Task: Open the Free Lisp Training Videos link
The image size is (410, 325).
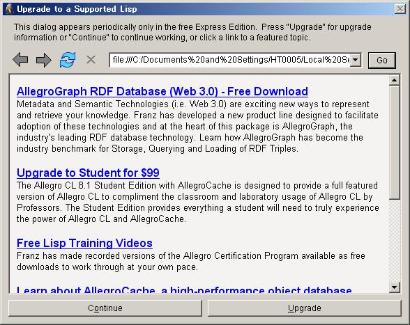Action: [84, 243]
